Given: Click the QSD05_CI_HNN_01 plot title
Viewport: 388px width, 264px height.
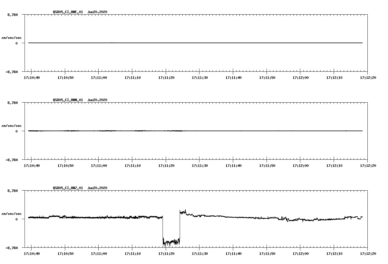Looking at the screenshot, I should point(80,100).
